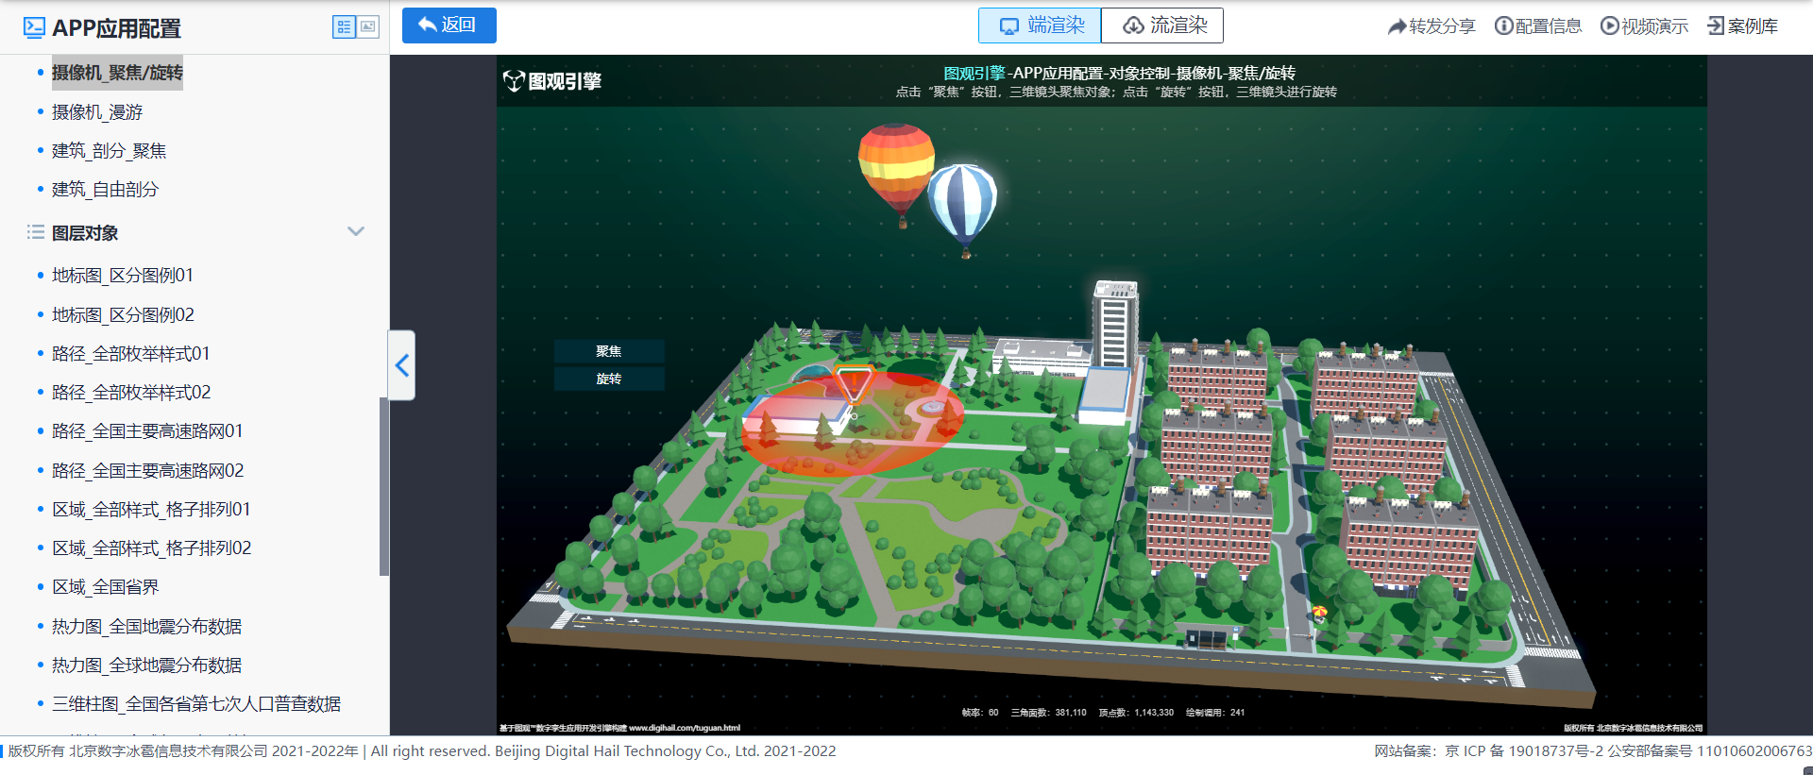1813x775 pixels.
Task: Select 路径_全部枚举样式01 item
Action: [130, 354]
